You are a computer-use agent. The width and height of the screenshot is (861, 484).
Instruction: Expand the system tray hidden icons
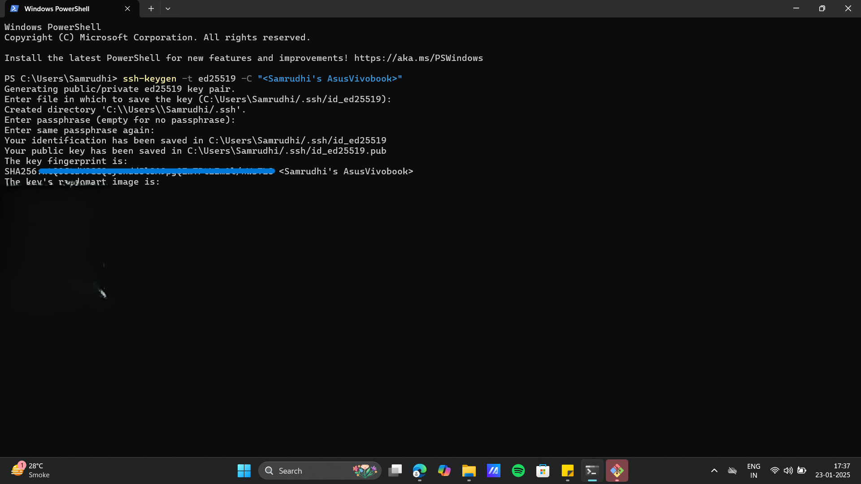pyautogui.click(x=714, y=471)
